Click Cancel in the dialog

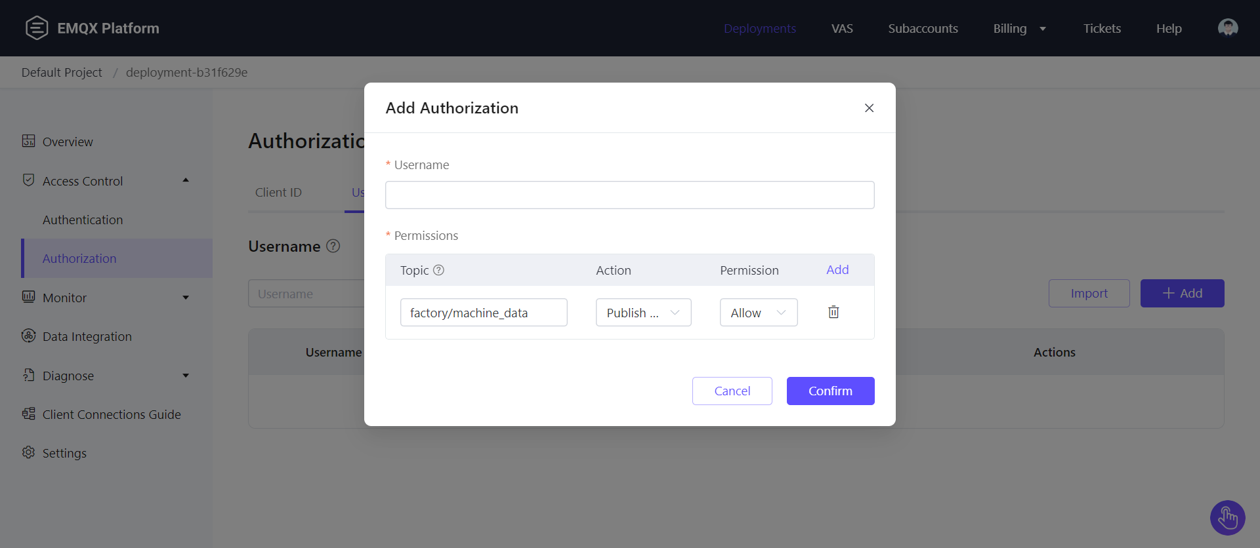click(x=732, y=391)
